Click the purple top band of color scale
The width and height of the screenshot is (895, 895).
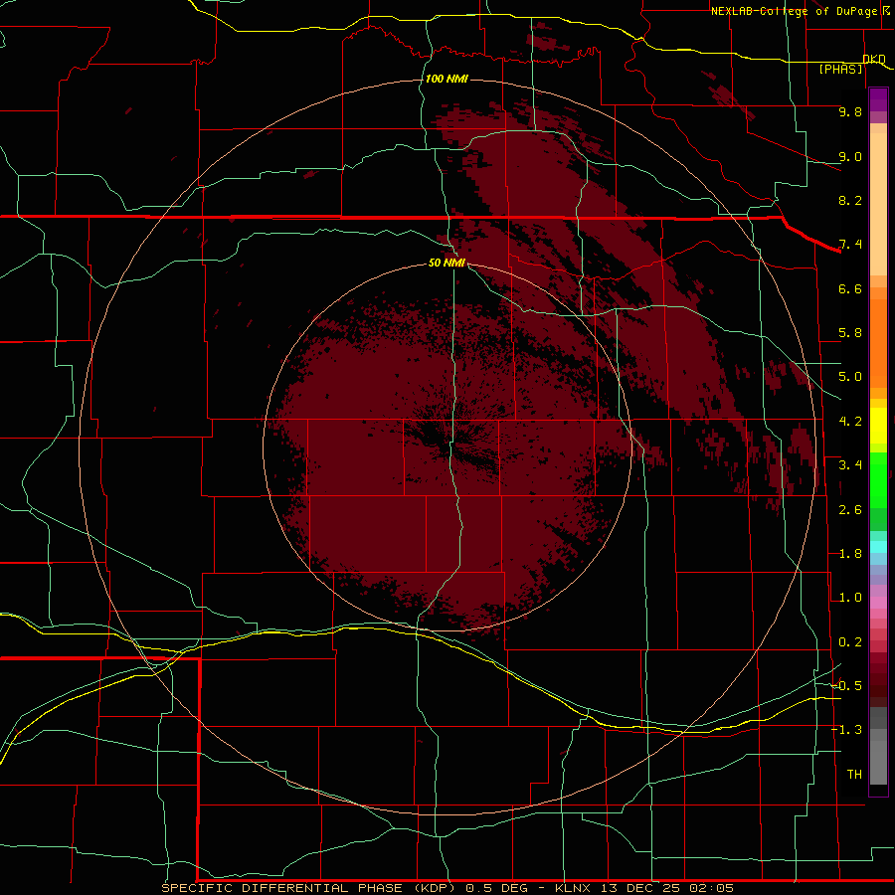(x=878, y=99)
